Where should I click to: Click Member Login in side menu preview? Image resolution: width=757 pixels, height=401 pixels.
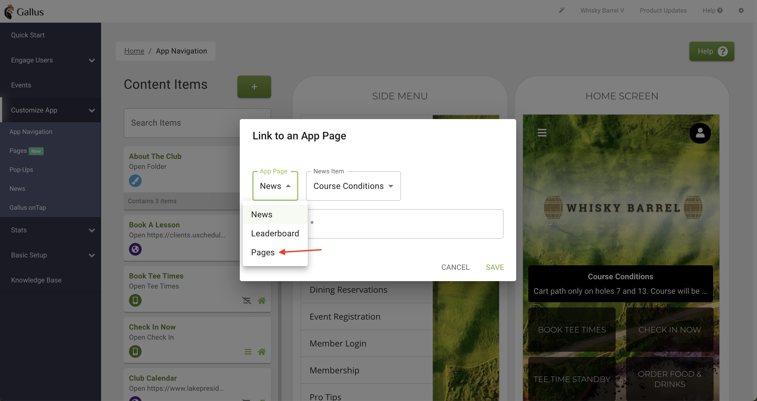click(x=367, y=343)
